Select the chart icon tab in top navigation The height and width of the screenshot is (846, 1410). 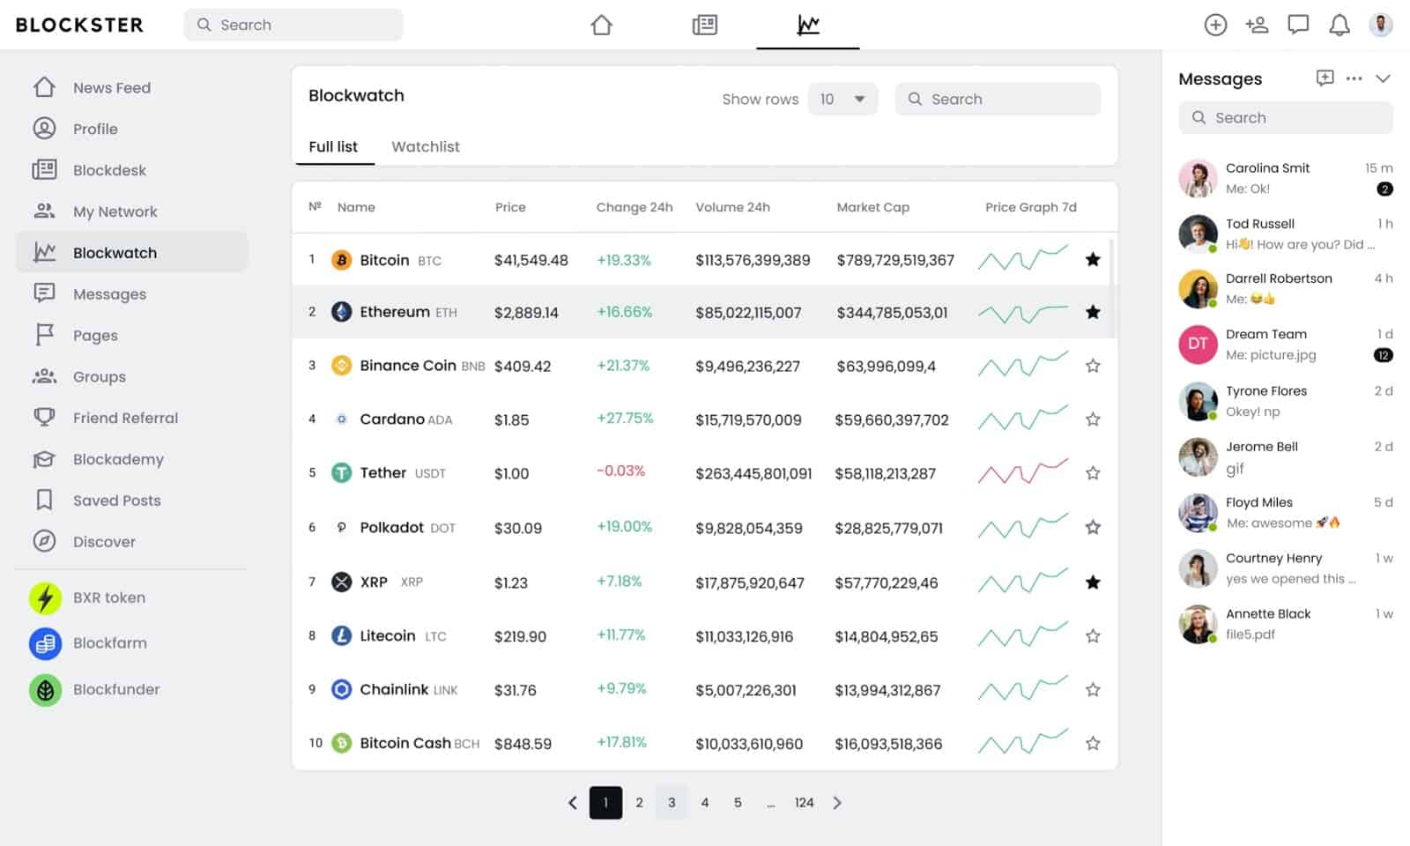click(807, 25)
